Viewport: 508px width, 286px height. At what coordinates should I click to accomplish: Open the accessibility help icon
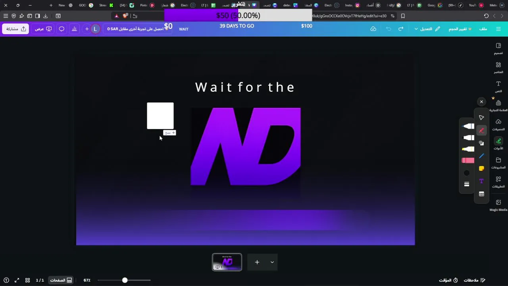[6, 280]
